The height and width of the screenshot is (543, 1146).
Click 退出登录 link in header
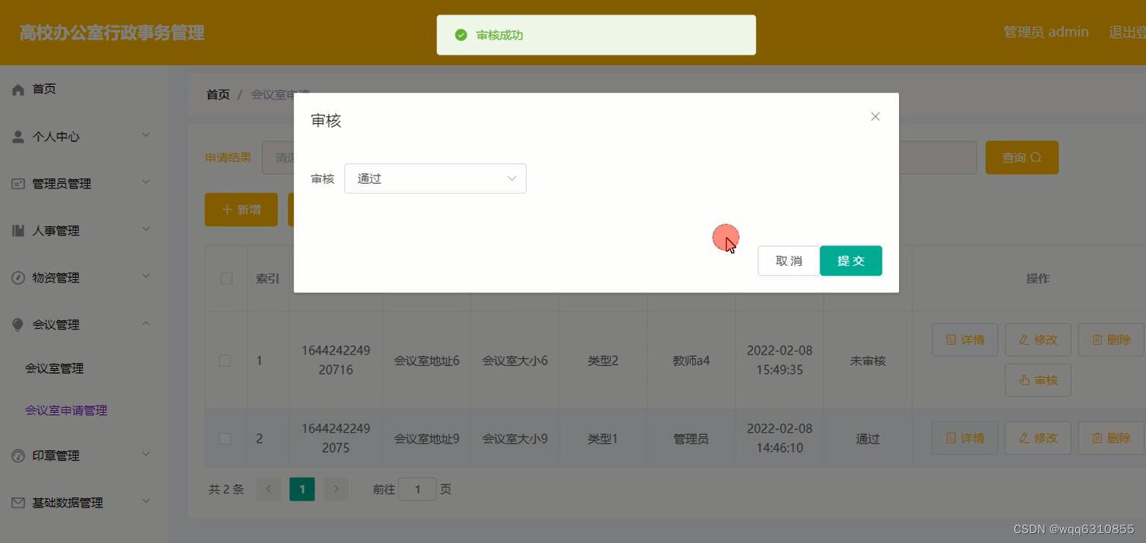click(1127, 32)
